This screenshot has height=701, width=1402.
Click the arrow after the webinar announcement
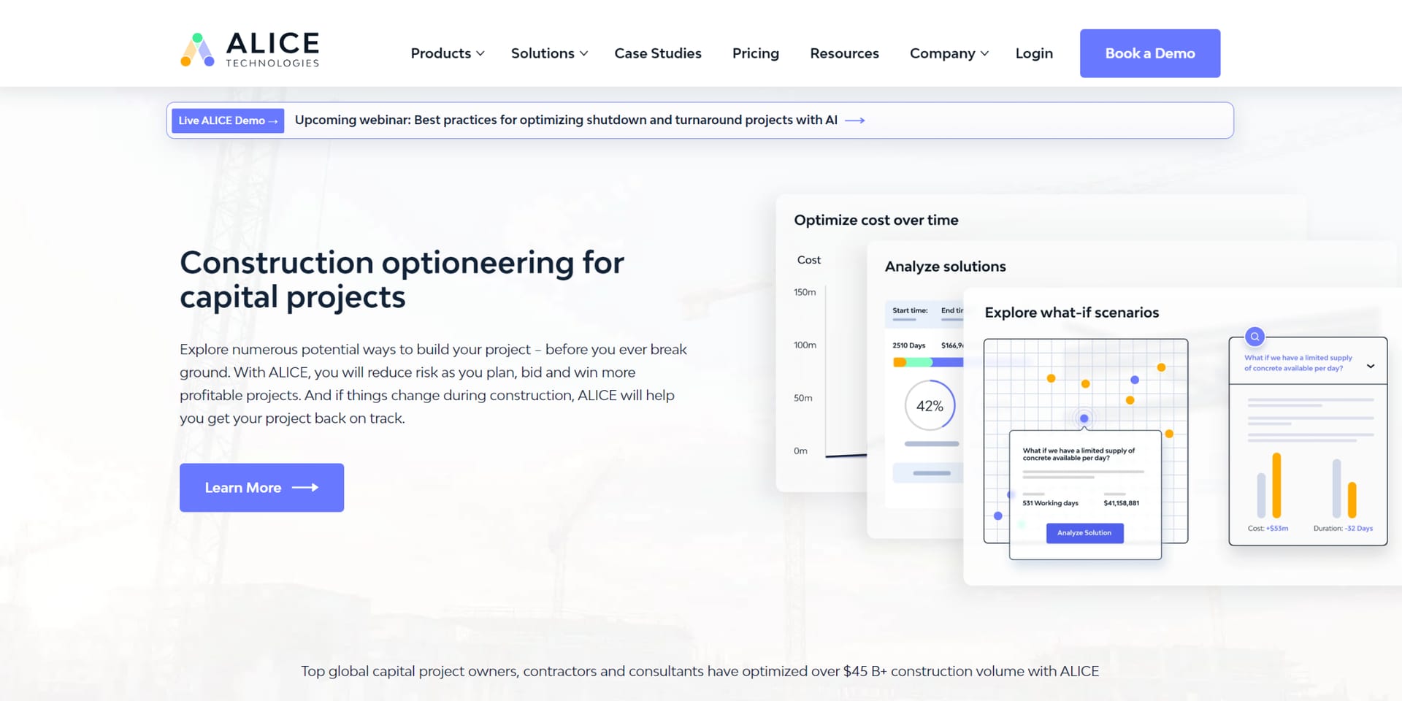pyautogui.click(x=855, y=120)
